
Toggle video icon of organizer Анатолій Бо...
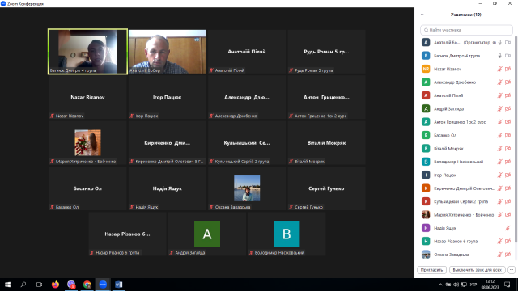tap(508, 43)
